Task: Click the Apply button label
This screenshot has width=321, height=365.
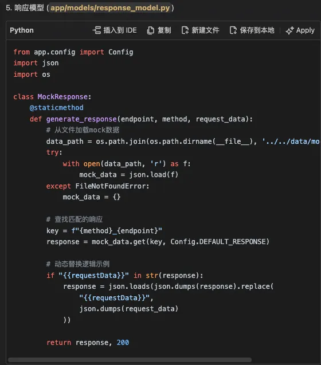Action: [x=305, y=30]
